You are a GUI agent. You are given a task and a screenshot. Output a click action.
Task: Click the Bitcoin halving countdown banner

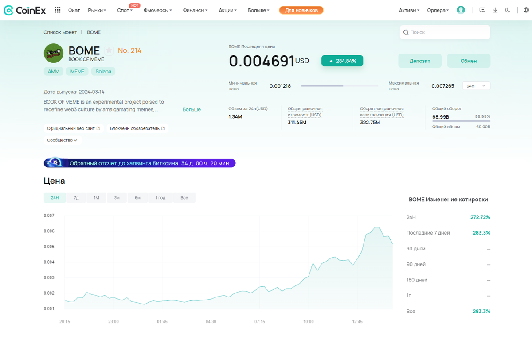tap(140, 163)
